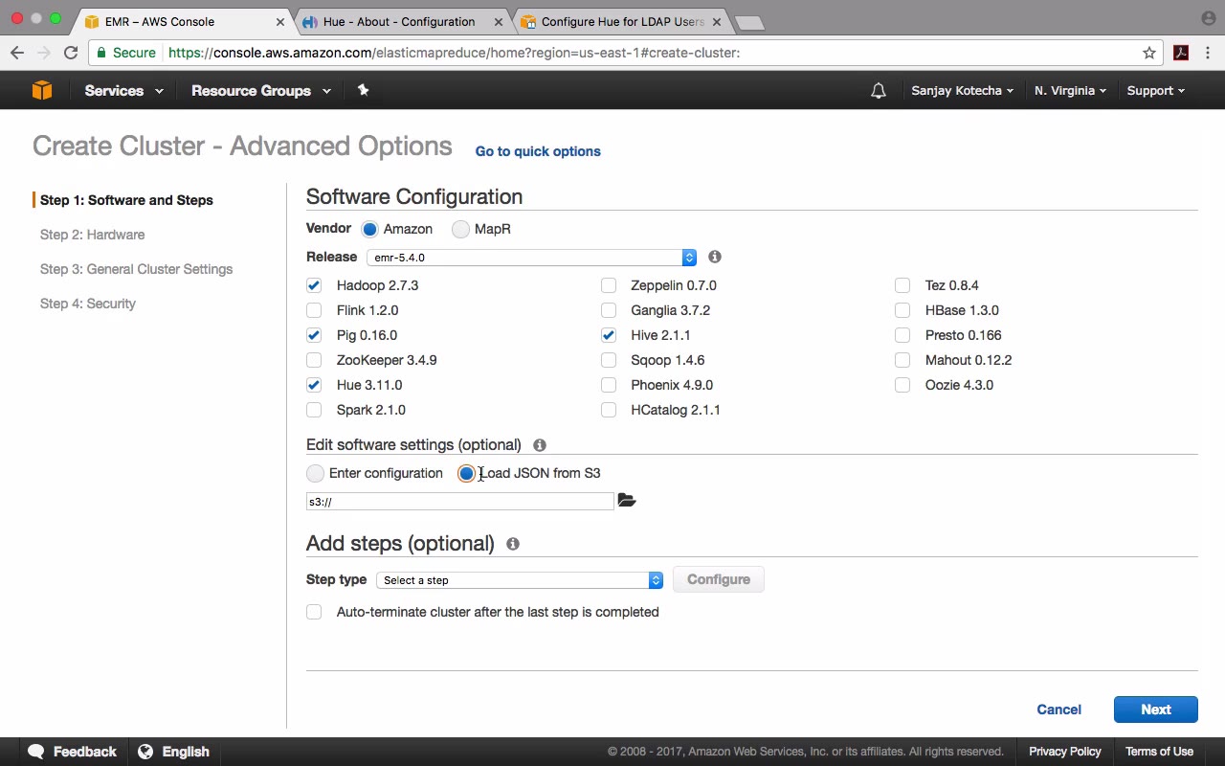Choose the Enter configuration radio option
The height and width of the screenshot is (766, 1225).
click(x=316, y=473)
